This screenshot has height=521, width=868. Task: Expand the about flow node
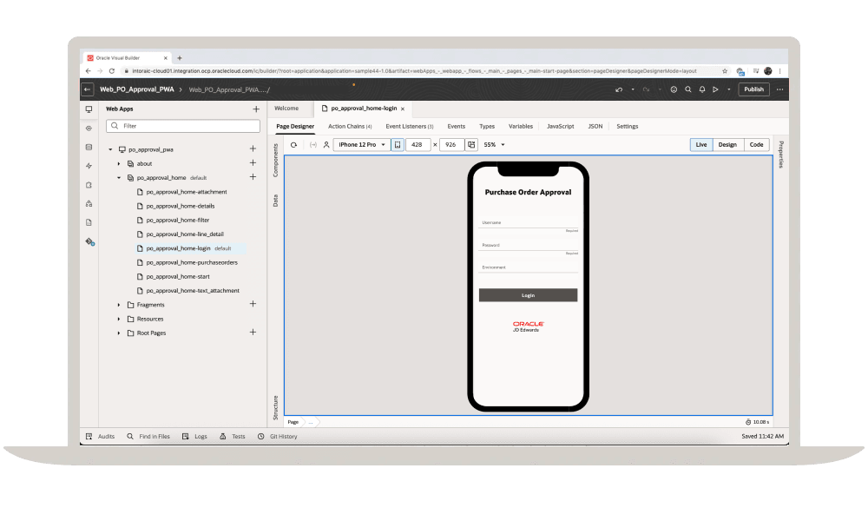[x=119, y=163]
